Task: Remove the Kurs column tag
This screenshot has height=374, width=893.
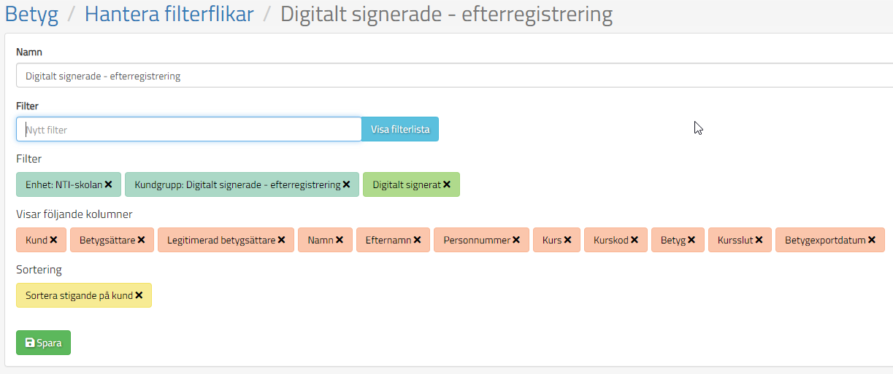Action: [x=567, y=240]
